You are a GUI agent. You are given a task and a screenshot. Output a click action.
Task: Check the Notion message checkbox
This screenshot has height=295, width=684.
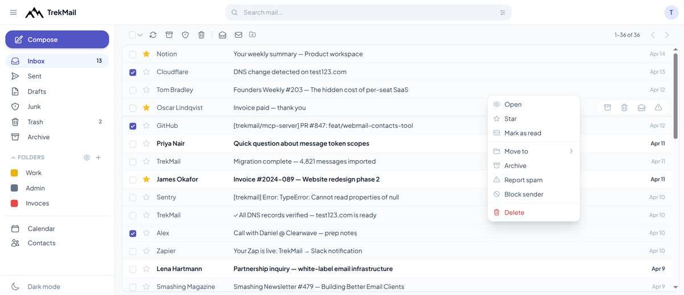pyautogui.click(x=133, y=54)
